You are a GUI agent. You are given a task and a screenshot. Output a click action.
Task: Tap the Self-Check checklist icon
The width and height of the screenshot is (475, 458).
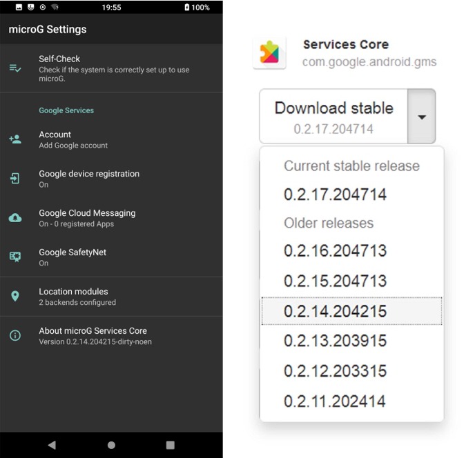15,68
